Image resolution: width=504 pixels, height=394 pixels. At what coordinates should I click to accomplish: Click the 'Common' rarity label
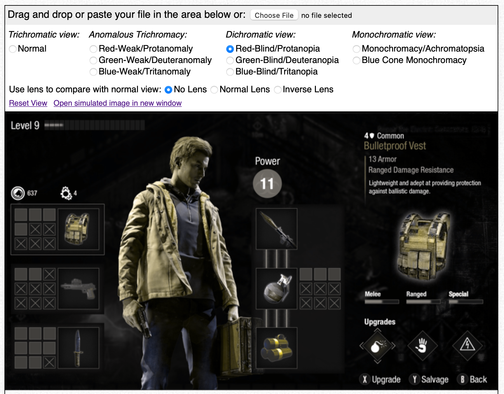pyautogui.click(x=391, y=136)
